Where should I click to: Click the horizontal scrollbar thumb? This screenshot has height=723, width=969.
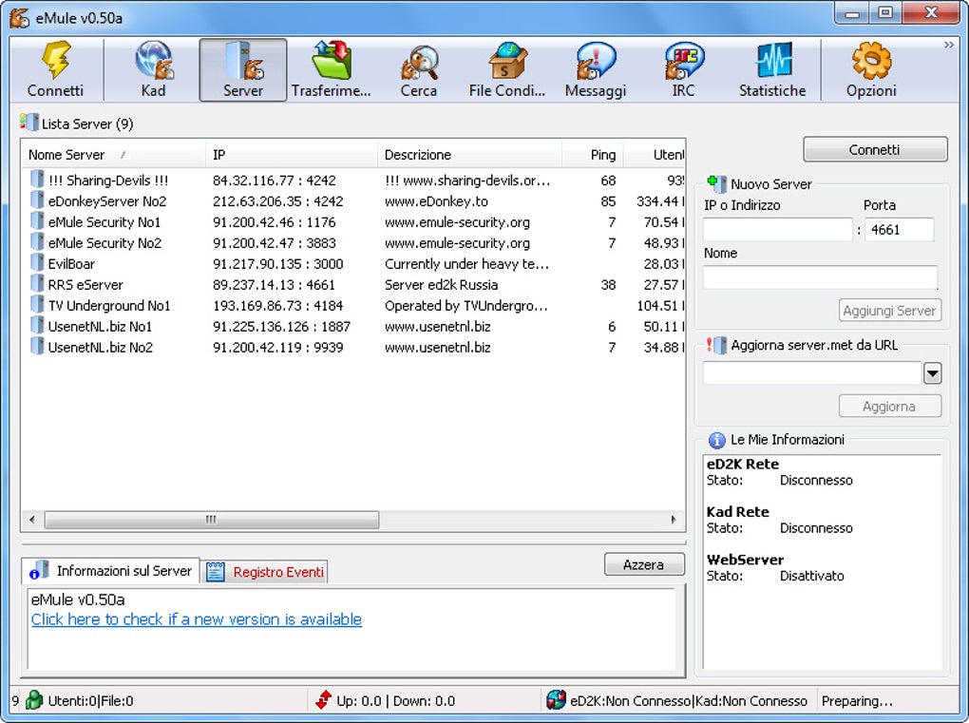(211, 520)
